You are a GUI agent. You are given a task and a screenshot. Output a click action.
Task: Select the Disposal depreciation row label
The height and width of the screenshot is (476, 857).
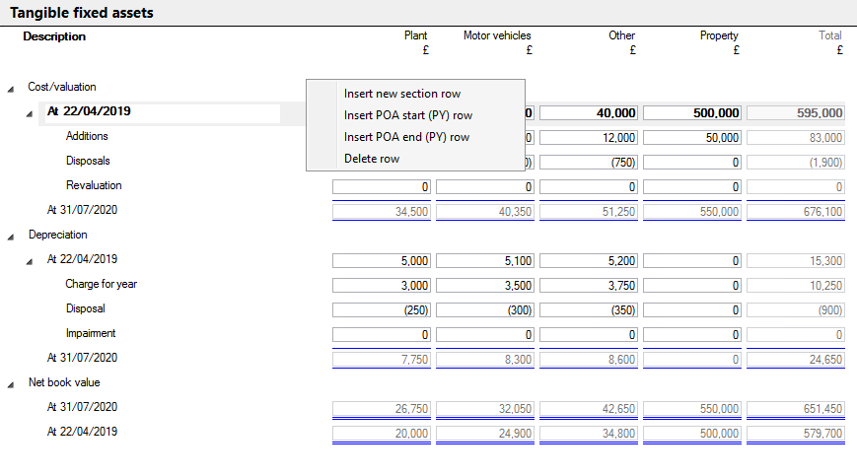85,308
